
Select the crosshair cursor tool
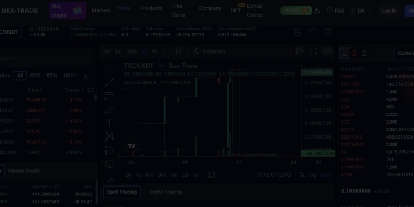(x=109, y=69)
